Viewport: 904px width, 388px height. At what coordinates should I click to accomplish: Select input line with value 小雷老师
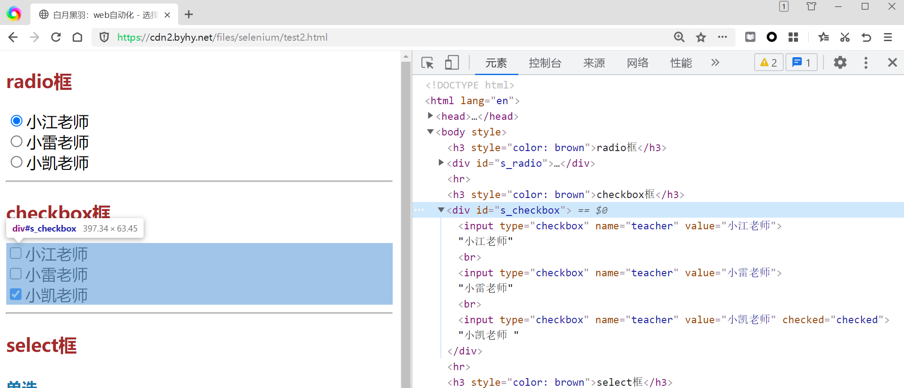click(x=620, y=273)
